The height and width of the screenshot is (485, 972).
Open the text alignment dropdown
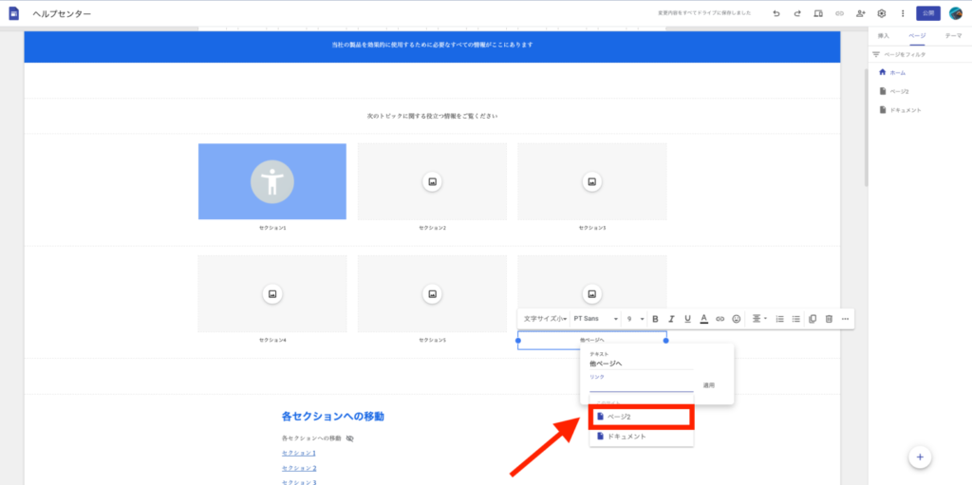pyautogui.click(x=759, y=319)
